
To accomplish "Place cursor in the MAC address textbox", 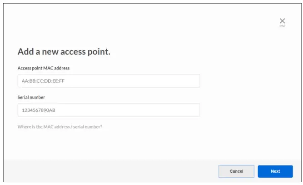I will tap(109, 81).
